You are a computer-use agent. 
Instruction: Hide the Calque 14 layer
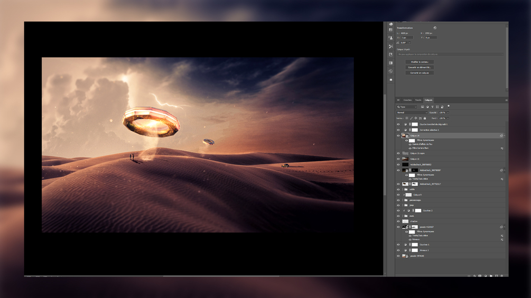(x=398, y=136)
